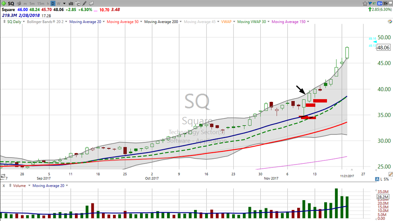Click the notes page icon

tap(91, 4)
